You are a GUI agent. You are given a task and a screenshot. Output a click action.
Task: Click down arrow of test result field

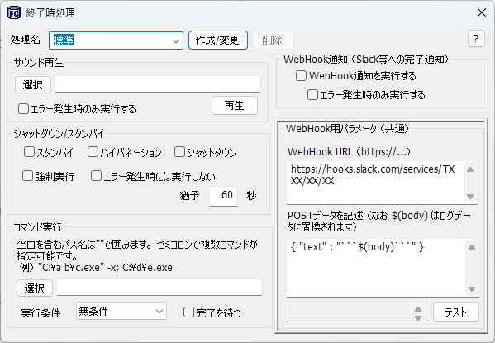(418, 317)
